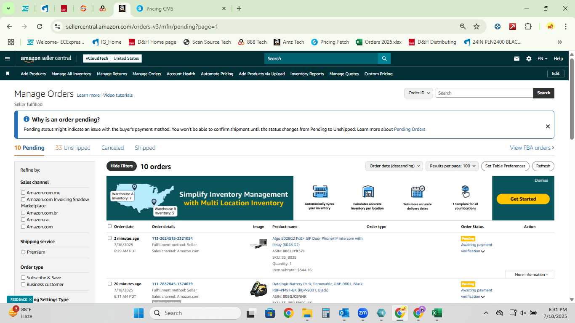Check Amazon.com Invoicing Shadow Marketplace
The width and height of the screenshot is (575, 323).
[23, 199]
